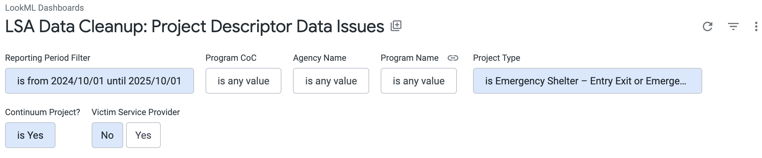Click the link icon next to Program Name
The height and width of the screenshot is (158, 762).
453,58
